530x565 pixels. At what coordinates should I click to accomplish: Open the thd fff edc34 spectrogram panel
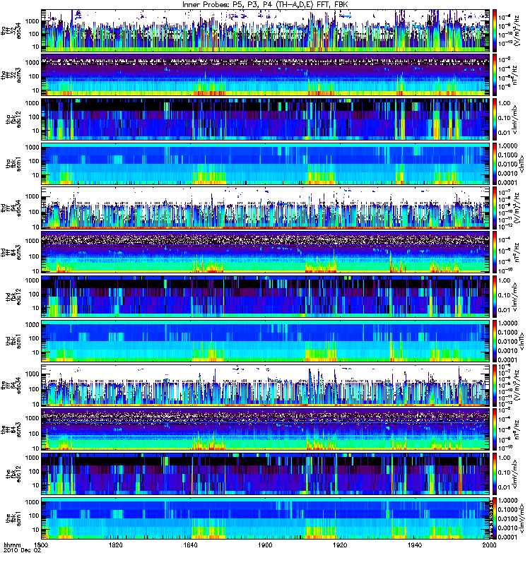266,208
